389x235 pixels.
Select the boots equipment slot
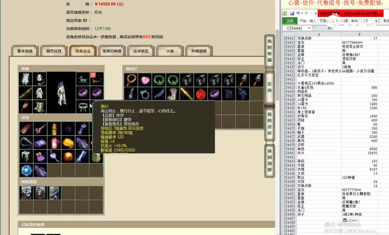pos(40,107)
